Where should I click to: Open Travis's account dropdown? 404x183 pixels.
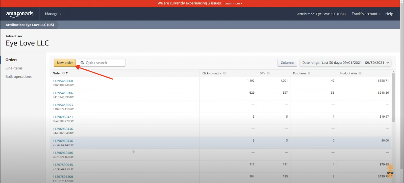coord(366,14)
